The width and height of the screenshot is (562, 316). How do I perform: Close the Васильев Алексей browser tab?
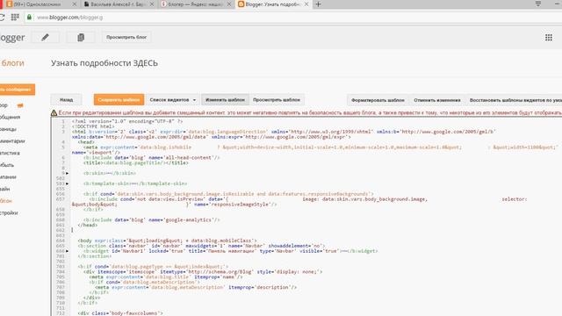[152, 4]
